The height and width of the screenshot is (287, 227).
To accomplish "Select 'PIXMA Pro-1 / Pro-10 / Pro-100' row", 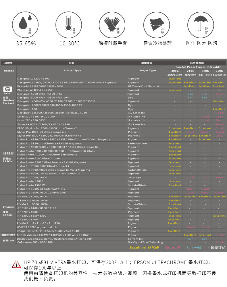I will (114, 223).
